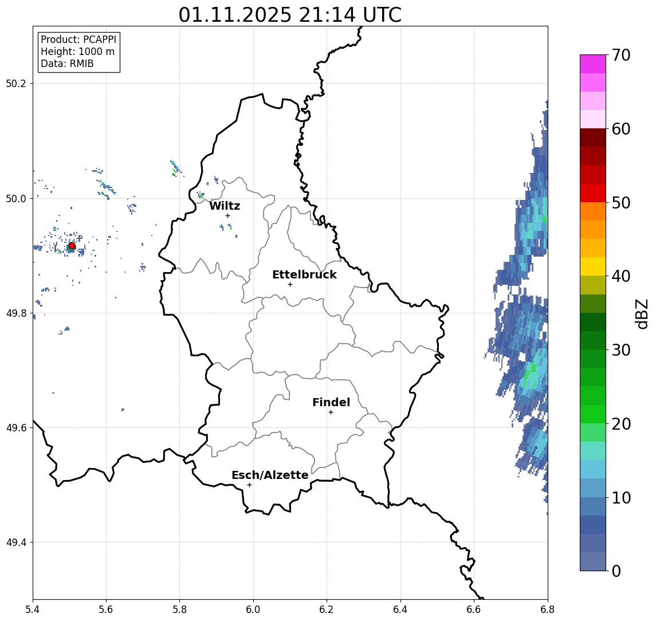Image resolution: width=656 pixels, height=621 pixels.
Task: Click the 49.8 latitude tick label
Action: [x=16, y=313]
